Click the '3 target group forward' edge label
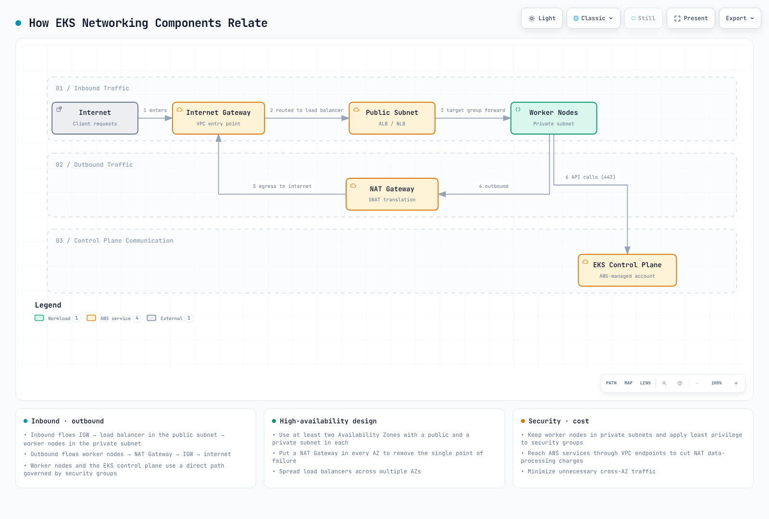This screenshot has height=519, width=769. (473, 111)
